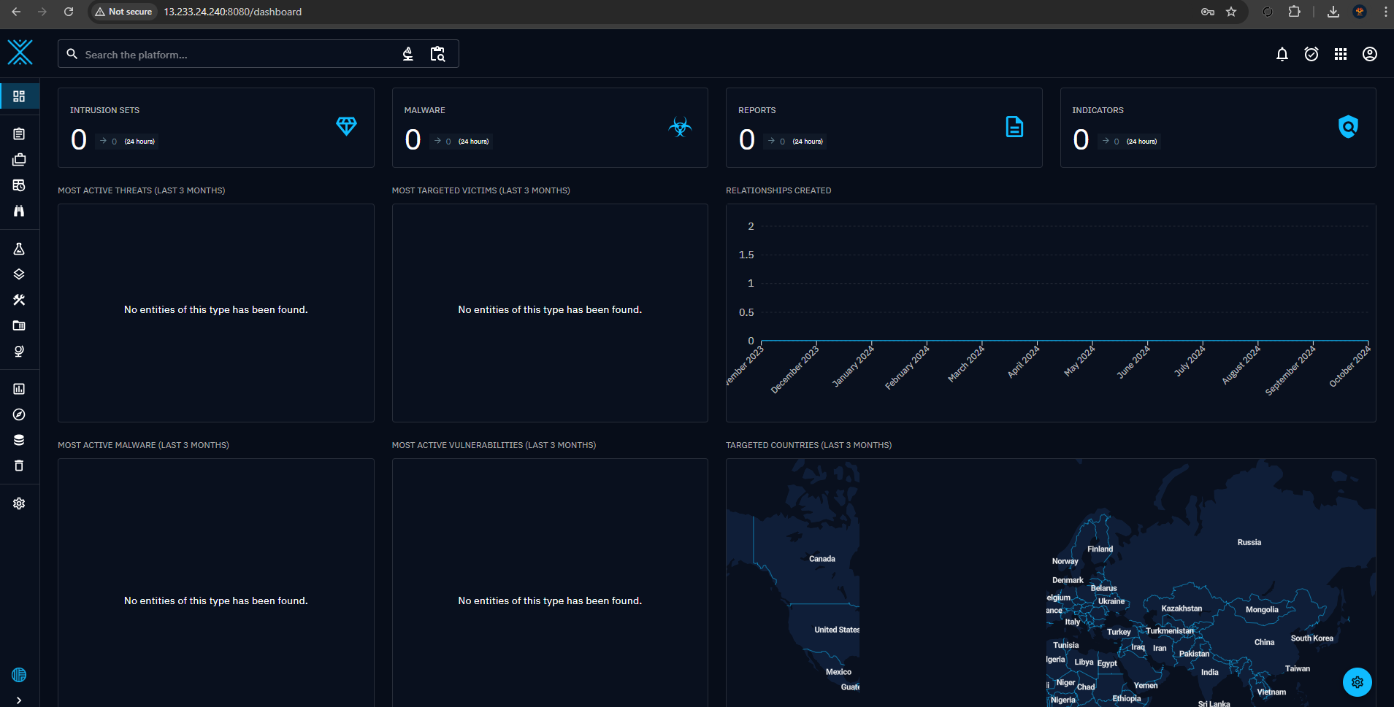Open the user account menu
The height and width of the screenshot is (707, 1394).
(x=1370, y=54)
